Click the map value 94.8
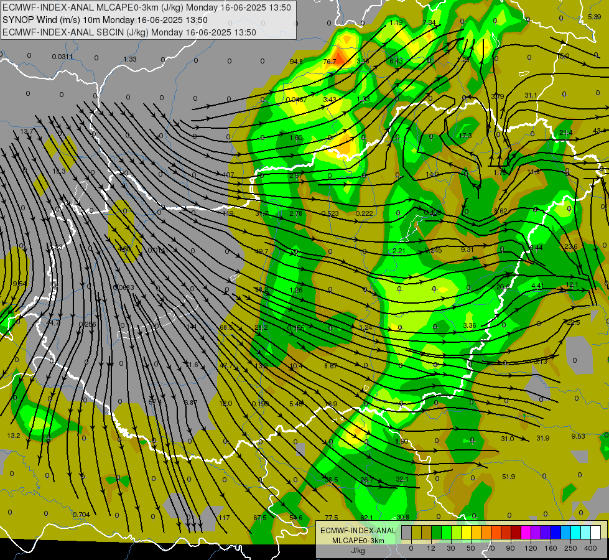 pyautogui.click(x=296, y=62)
